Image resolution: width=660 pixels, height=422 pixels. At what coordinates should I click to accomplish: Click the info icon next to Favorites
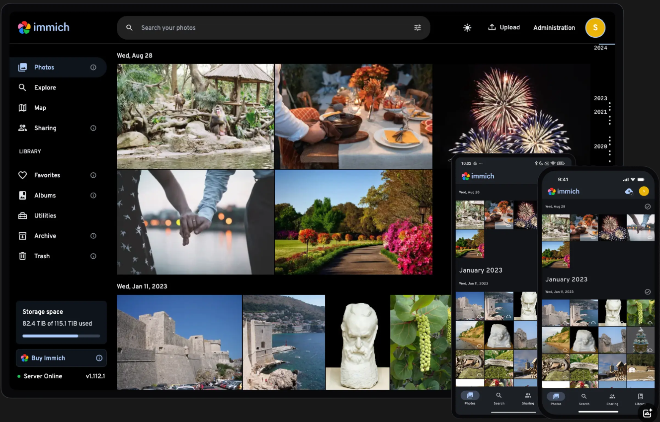(93, 175)
